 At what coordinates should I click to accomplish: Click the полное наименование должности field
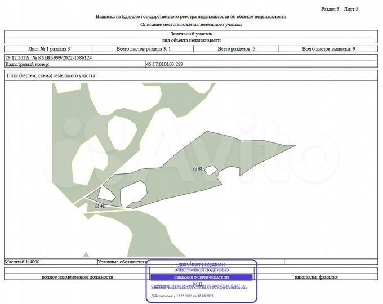coord(77,277)
